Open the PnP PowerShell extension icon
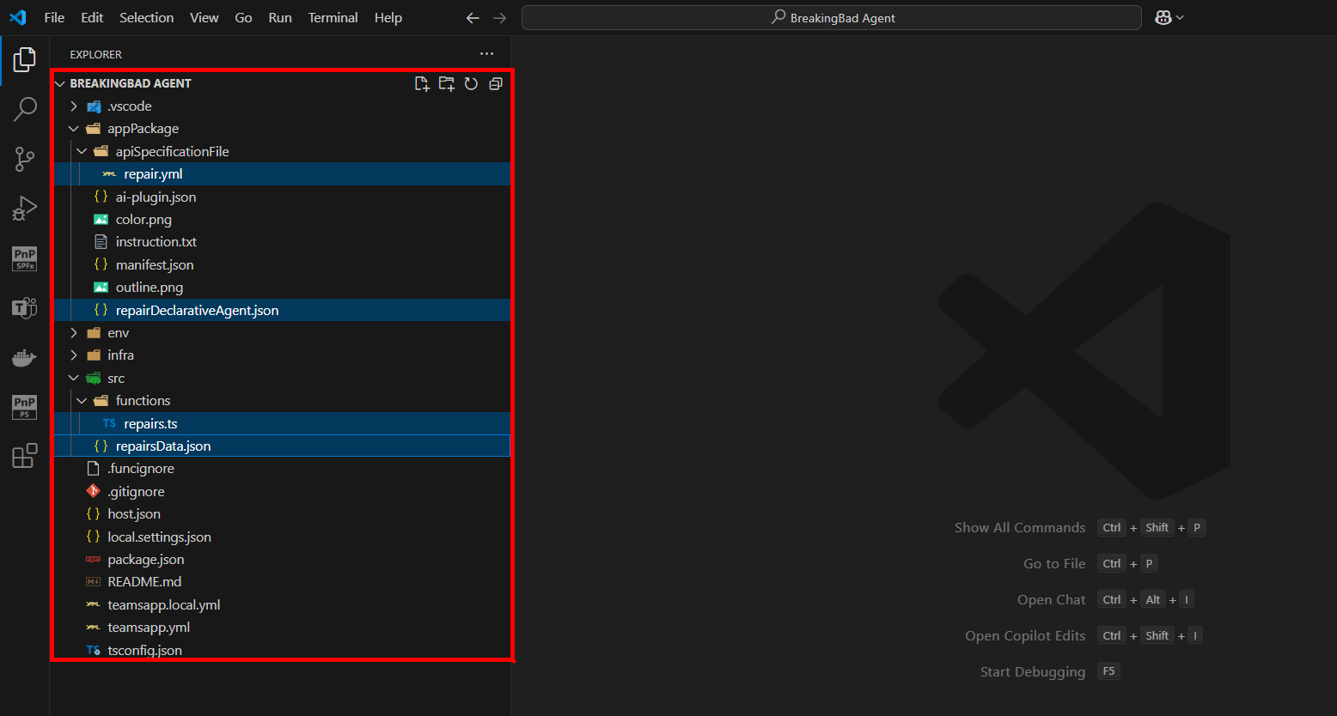 pos(25,407)
